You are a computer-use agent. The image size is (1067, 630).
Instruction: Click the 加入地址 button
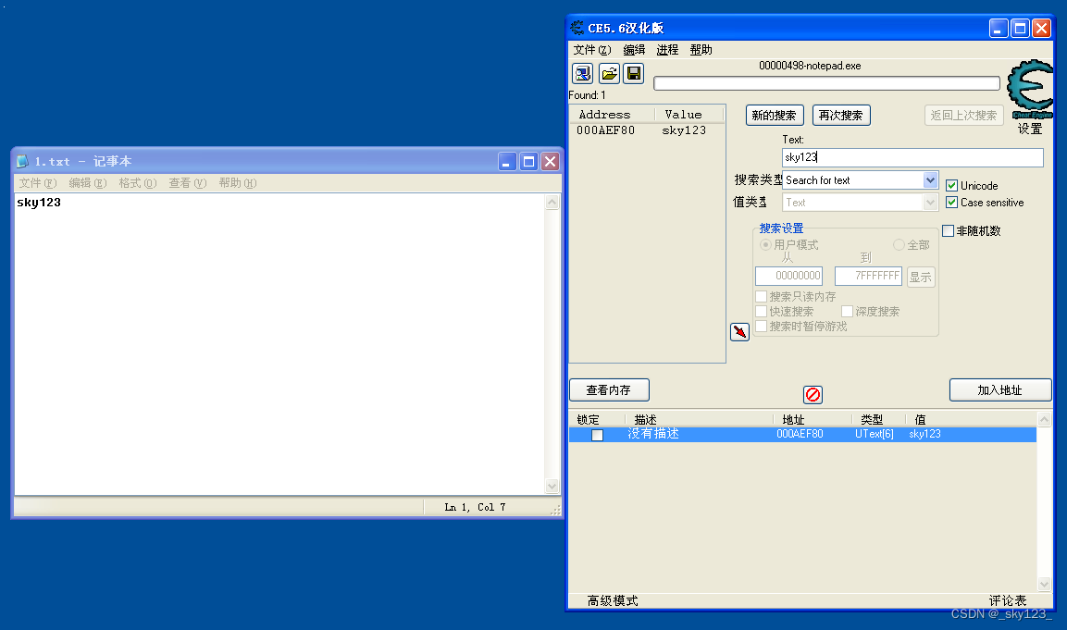pos(999,389)
